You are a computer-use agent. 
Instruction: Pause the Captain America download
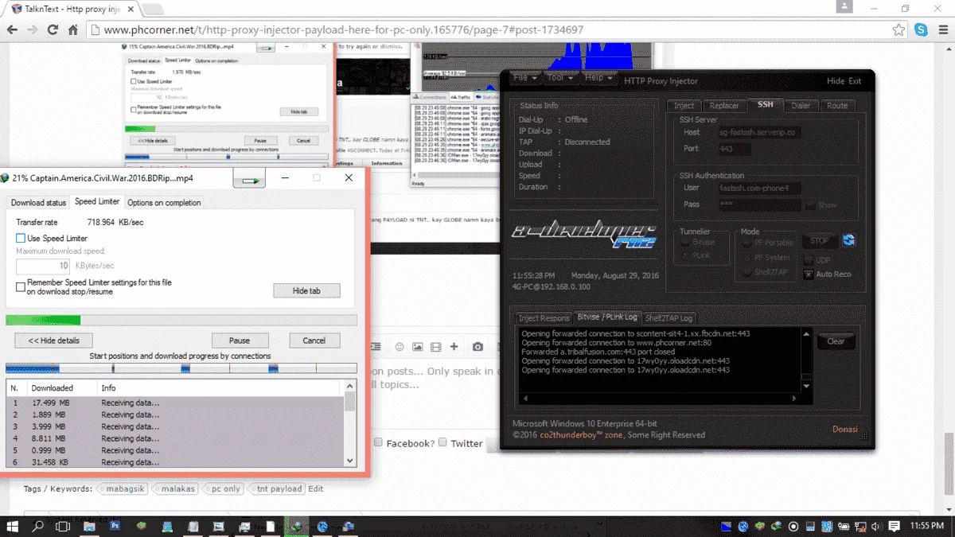pyautogui.click(x=240, y=340)
